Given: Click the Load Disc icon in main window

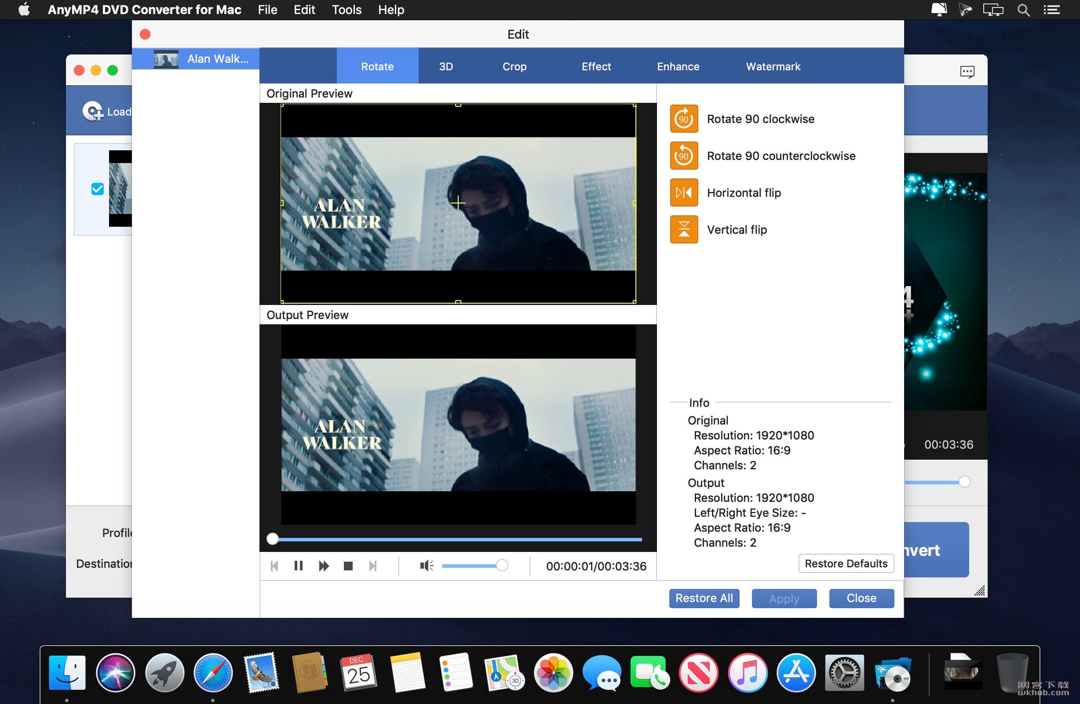Looking at the screenshot, I should pos(93,111).
